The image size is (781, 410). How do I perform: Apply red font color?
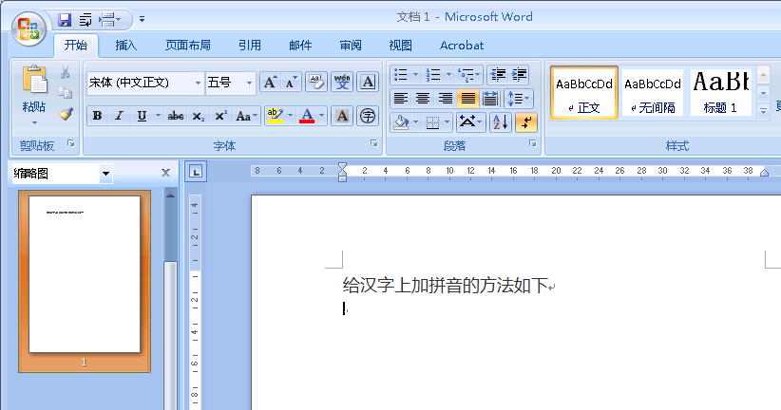307,116
